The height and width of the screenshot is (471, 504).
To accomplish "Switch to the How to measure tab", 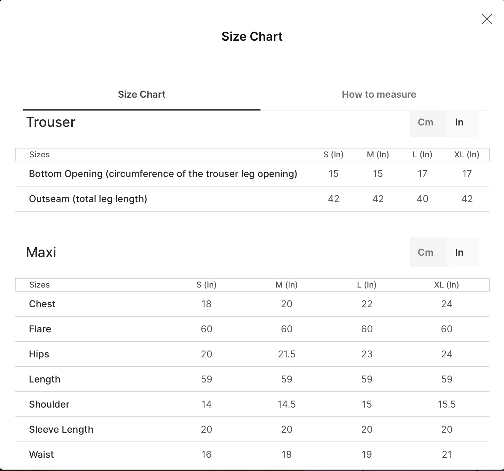I will [379, 94].
